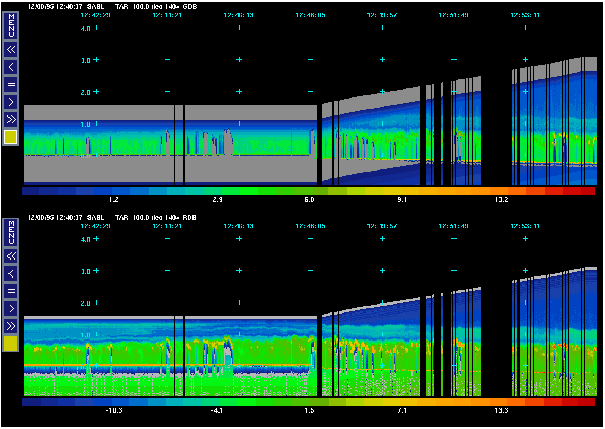This screenshot has width=605, height=429.
Task: Click single-left step-back arrow in bottom panel
Action: click(11, 273)
